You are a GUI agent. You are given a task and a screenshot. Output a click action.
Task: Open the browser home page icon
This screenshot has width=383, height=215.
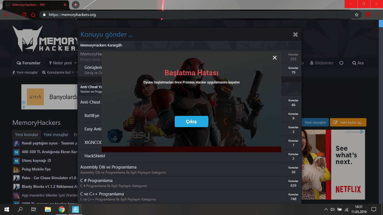(33, 15)
